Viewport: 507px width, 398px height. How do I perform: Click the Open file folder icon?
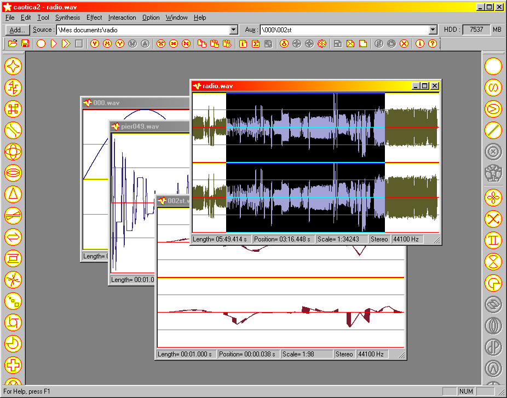[12, 44]
